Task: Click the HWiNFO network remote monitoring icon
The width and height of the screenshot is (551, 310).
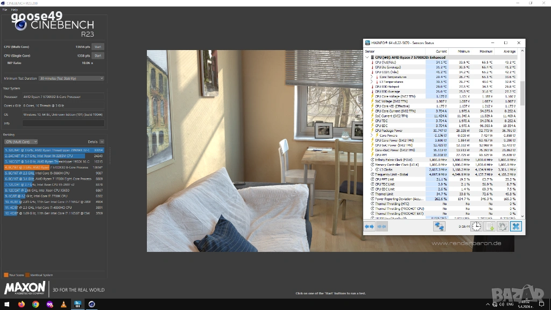Action: point(440,227)
